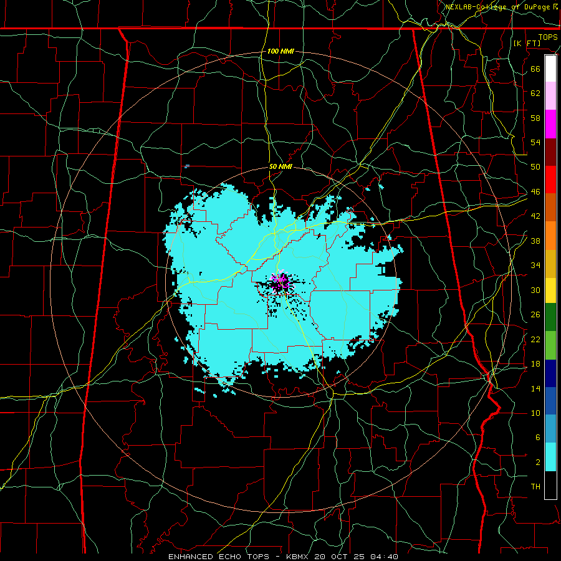Viewport: 561px width, 561px height.
Task: Click the legend value "42"
Action: click(x=535, y=216)
